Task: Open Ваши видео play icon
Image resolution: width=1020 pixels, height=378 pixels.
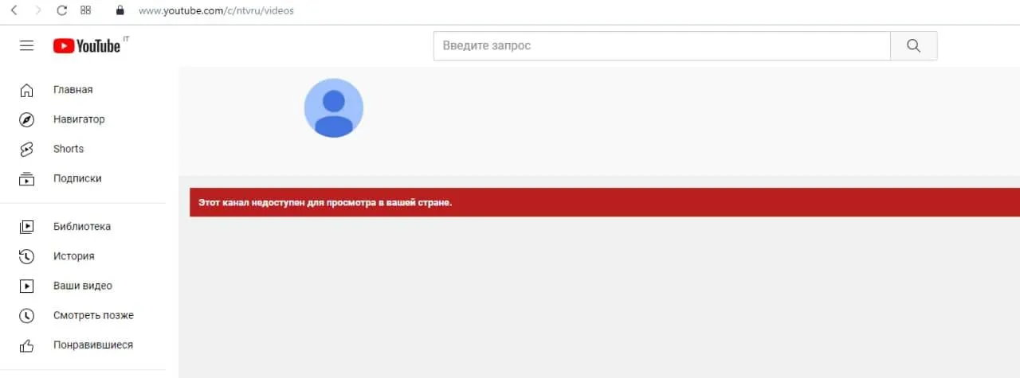Action: 27,286
